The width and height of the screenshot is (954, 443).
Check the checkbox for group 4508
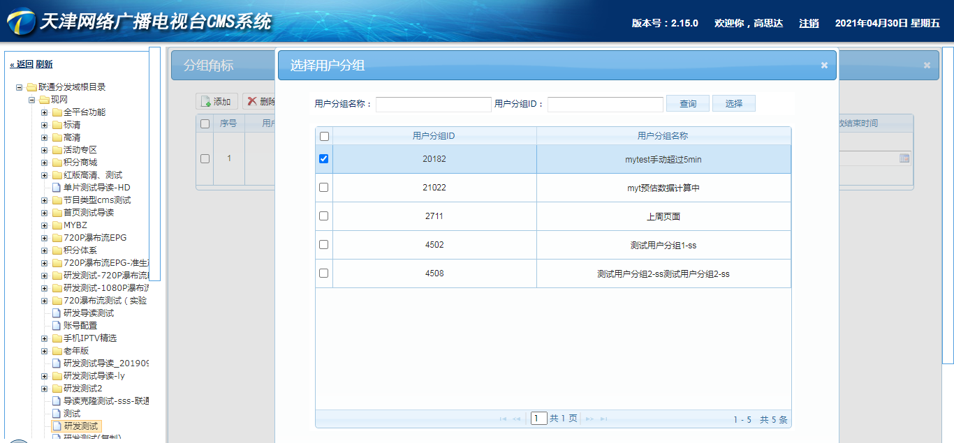tap(323, 273)
